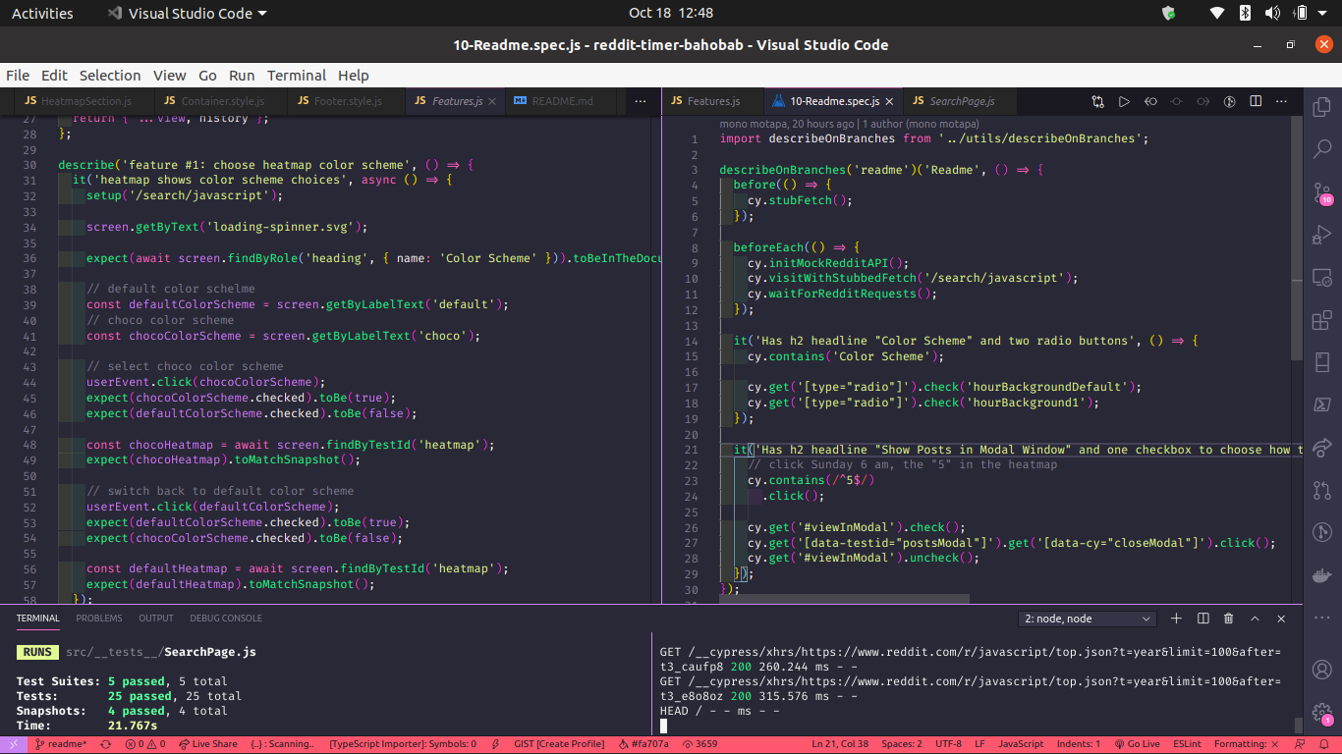Screen dimensions: 1342x754
Task: Toggle GitLens file blame icon in editor toolbar
Action: click(1229, 101)
